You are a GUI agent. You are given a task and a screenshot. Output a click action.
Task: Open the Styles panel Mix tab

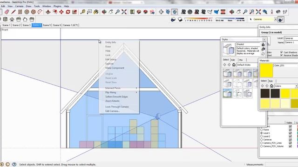(241, 60)
